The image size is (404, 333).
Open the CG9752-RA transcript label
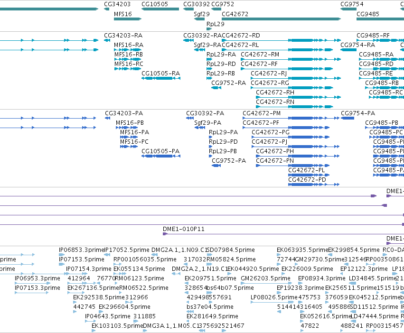(x=228, y=83)
